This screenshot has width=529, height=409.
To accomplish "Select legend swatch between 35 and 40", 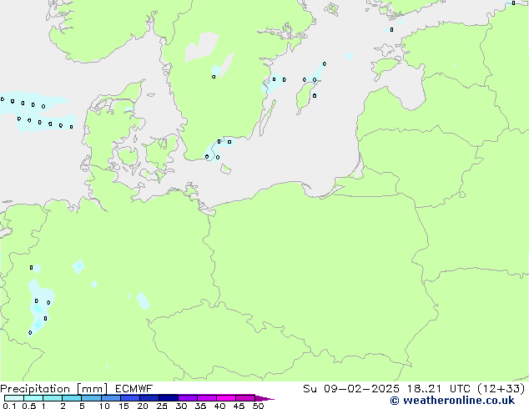I will coord(206,398).
